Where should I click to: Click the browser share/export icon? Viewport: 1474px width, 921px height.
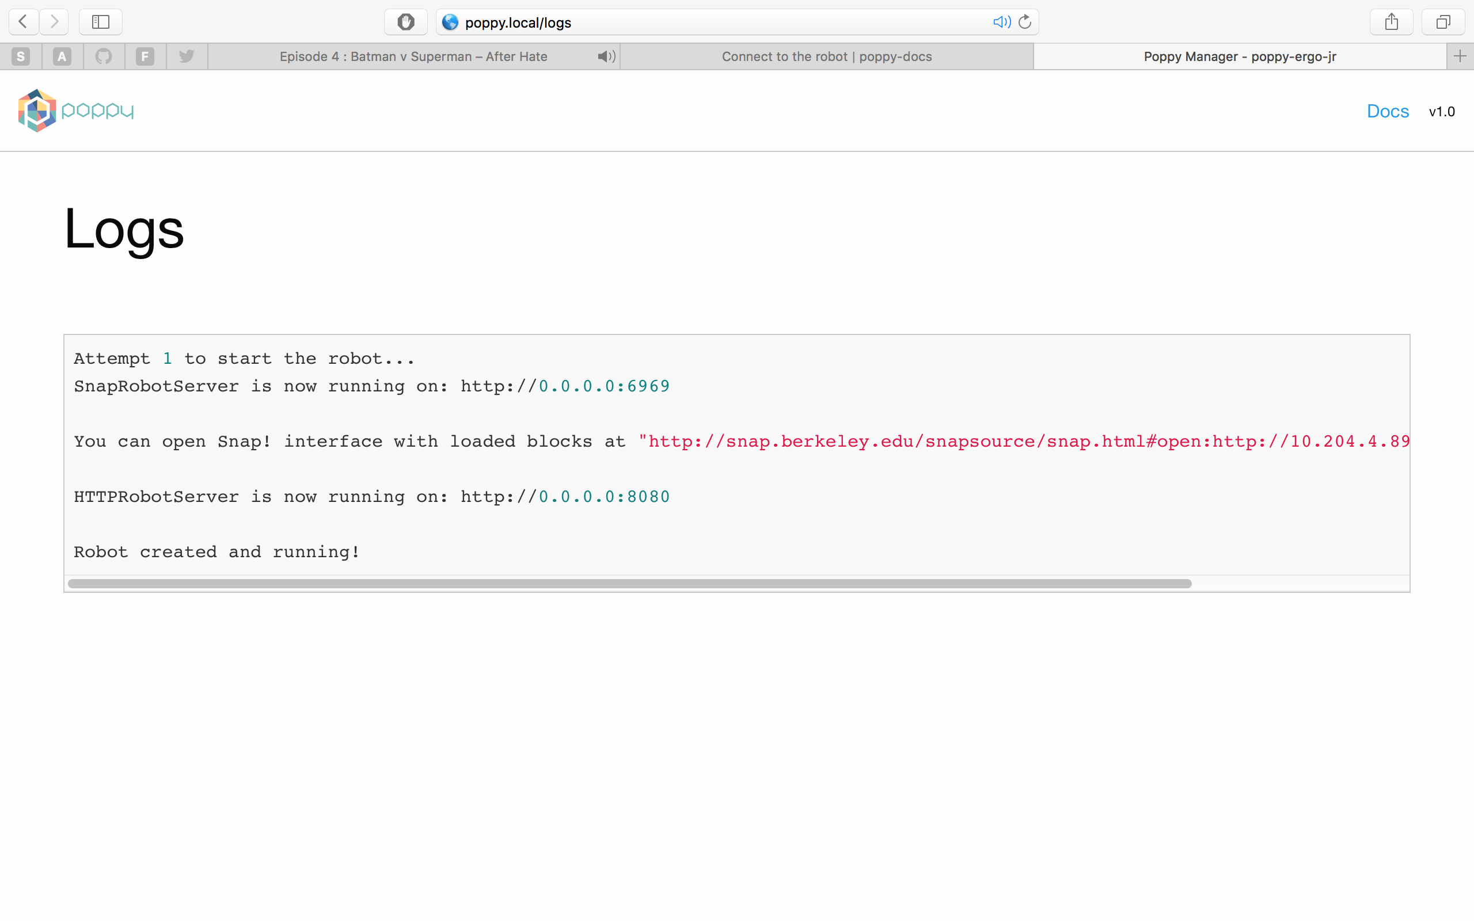pos(1391,21)
